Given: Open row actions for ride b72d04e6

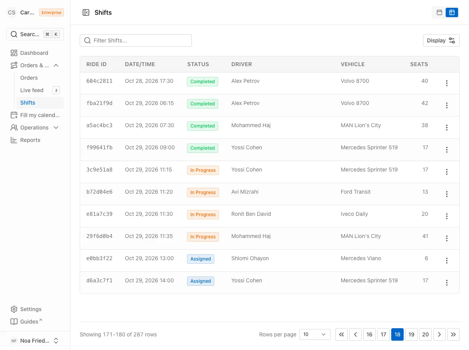Looking at the screenshot, I should 447,194.
